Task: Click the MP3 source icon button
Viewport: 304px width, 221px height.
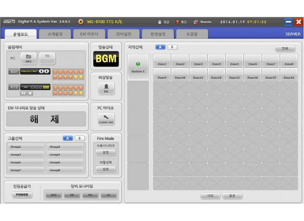Action: 28,59
